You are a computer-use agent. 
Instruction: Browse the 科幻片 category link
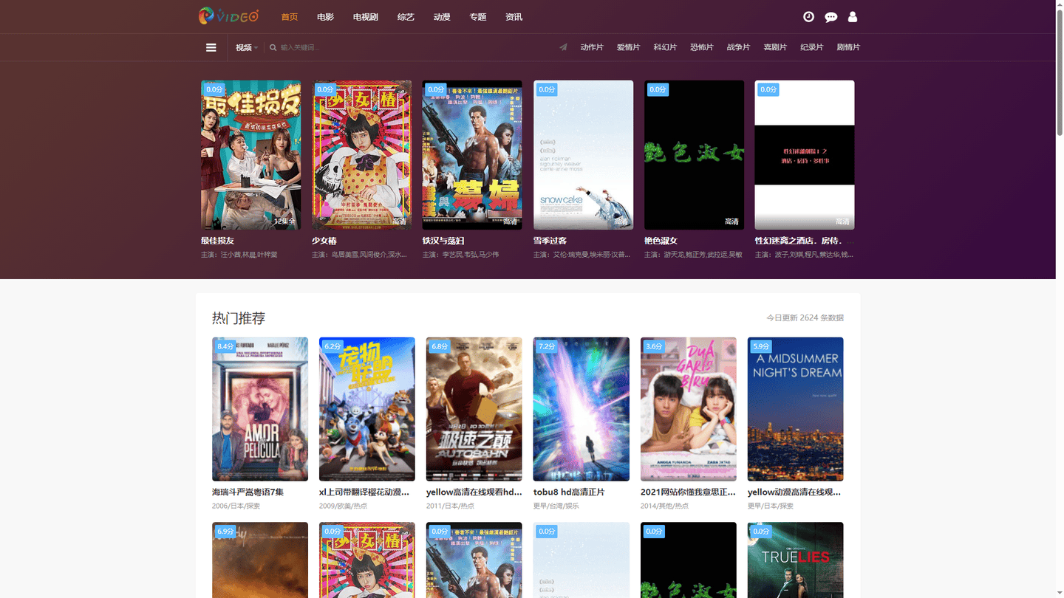point(665,47)
